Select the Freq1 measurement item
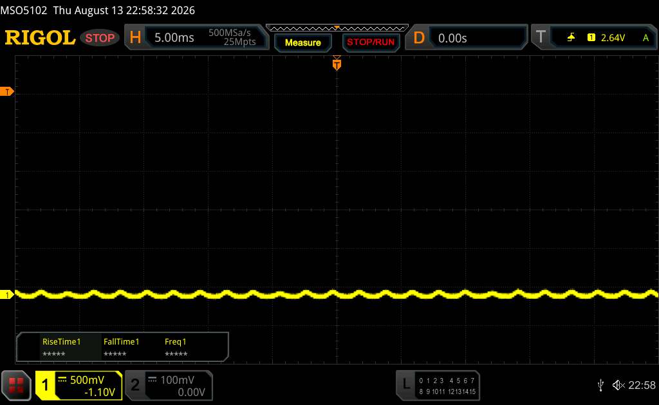The image size is (659, 405). 176,347
